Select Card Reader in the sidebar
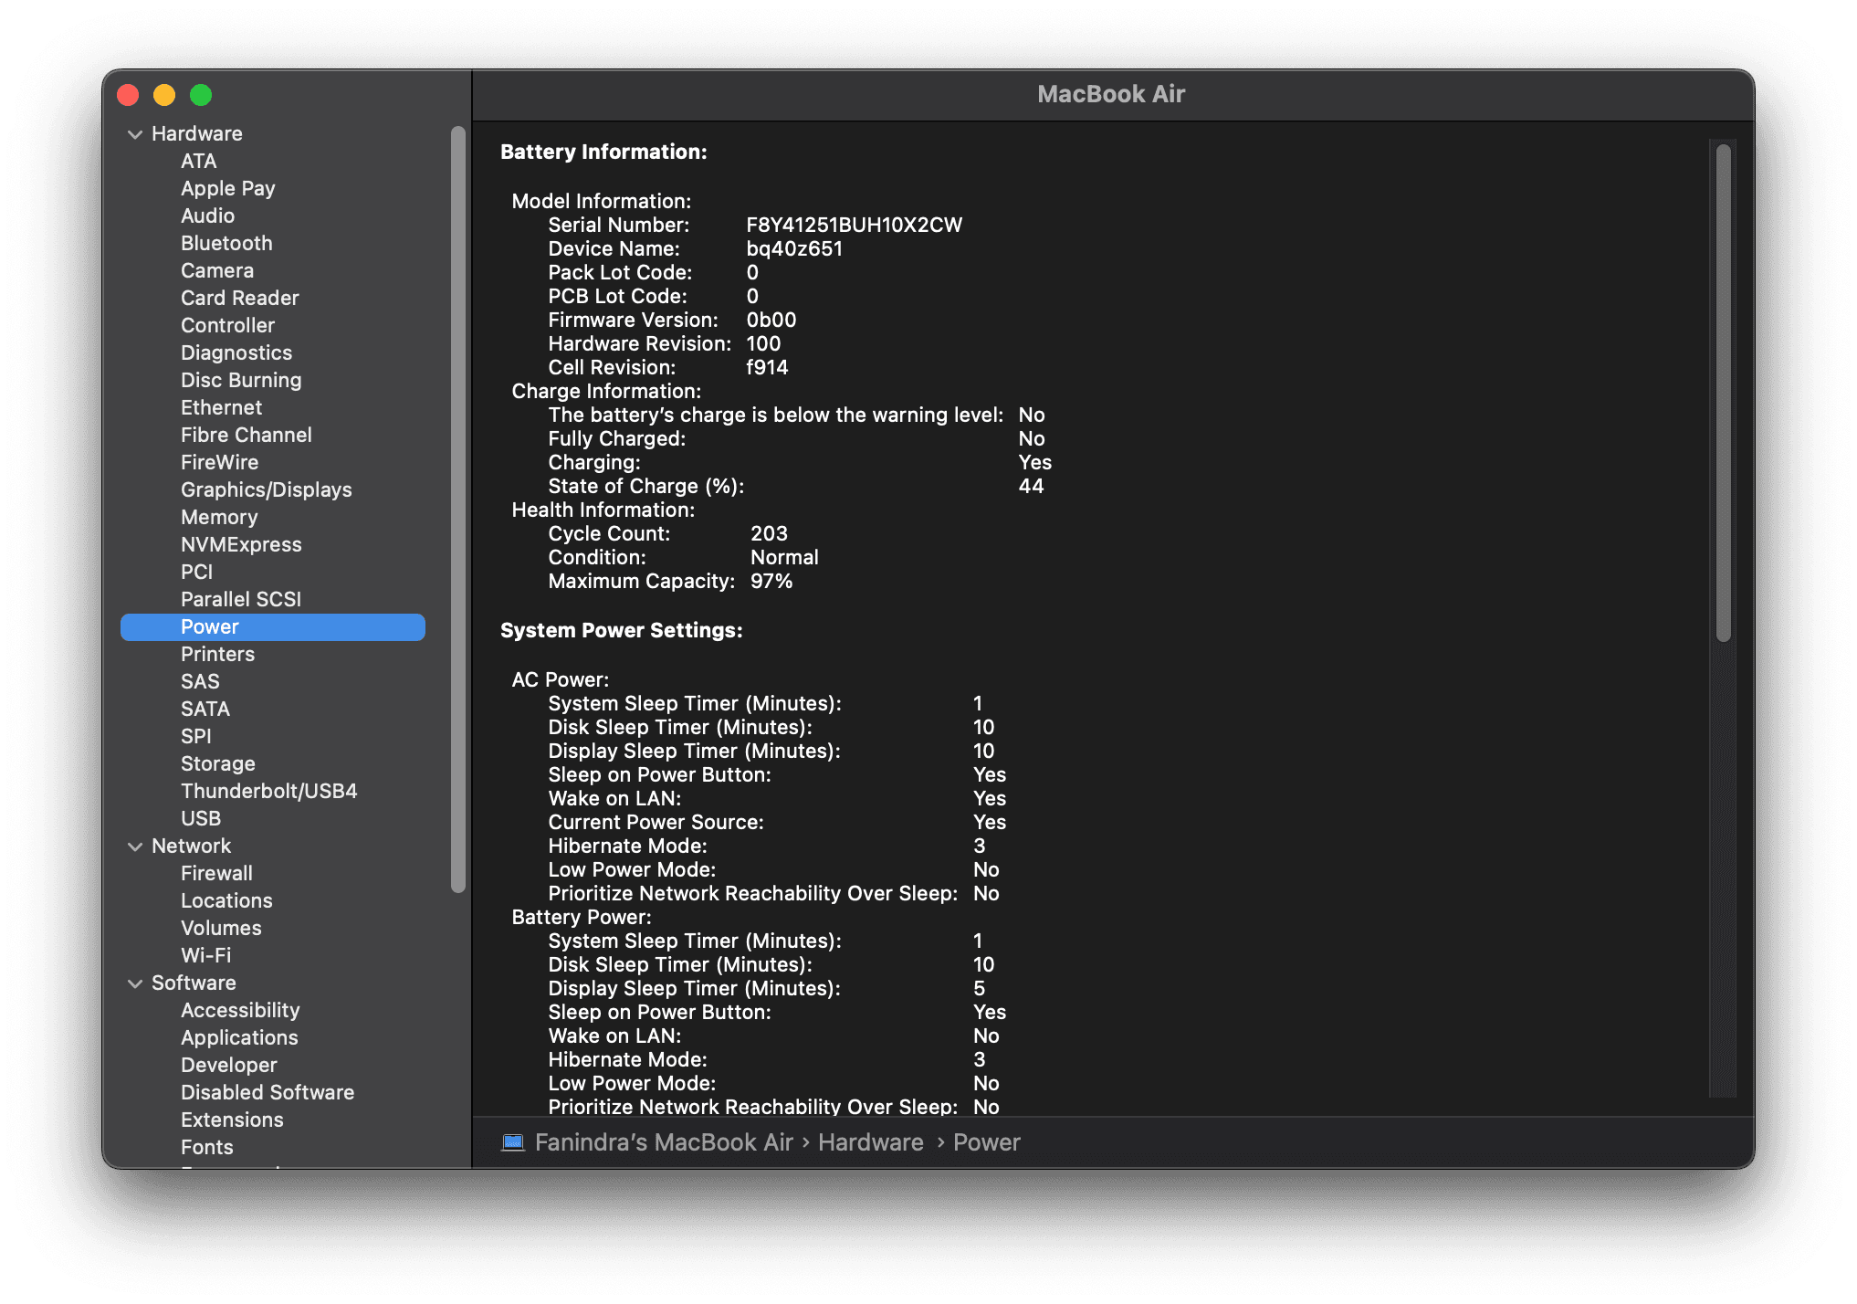This screenshot has width=1857, height=1304. point(239,298)
